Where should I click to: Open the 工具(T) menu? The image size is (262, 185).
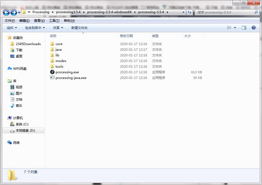click(x=54, y=21)
